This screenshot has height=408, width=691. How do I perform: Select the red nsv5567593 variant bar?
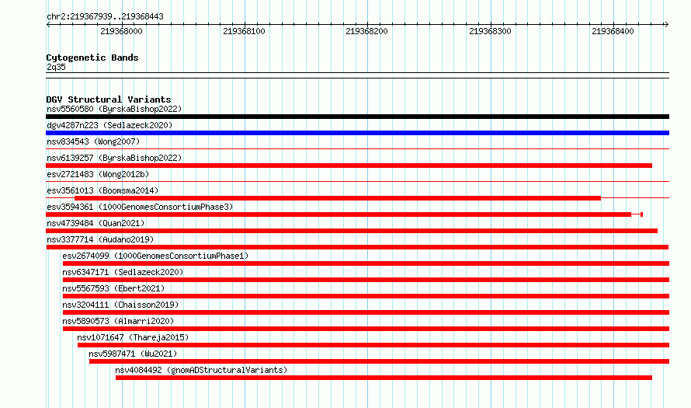point(366,296)
